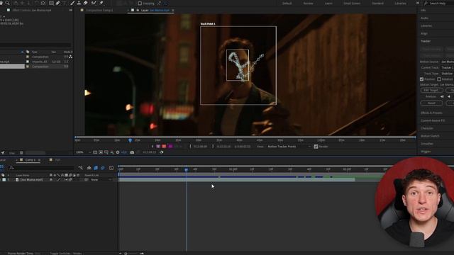Select the Puppet Pin tool
The width and height of the screenshot is (454, 255).
tap(101, 3)
